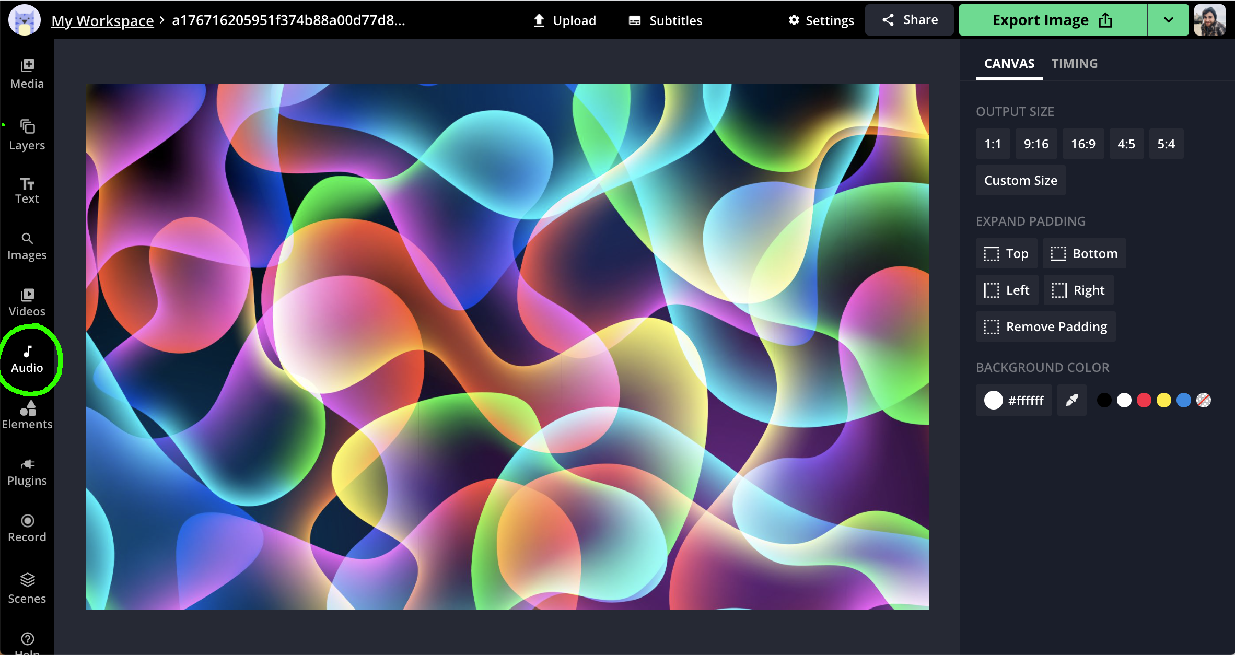Image resolution: width=1235 pixels, height=655 pixels.
Task: Open the export options dropdown
Action: [x=1168, y=20]
